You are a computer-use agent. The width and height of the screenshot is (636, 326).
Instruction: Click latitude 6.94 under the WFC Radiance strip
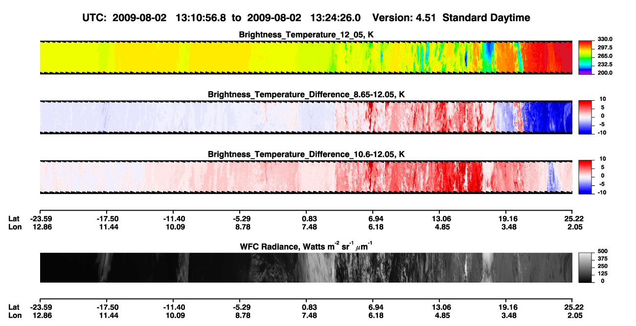click(x=373, y=307)
